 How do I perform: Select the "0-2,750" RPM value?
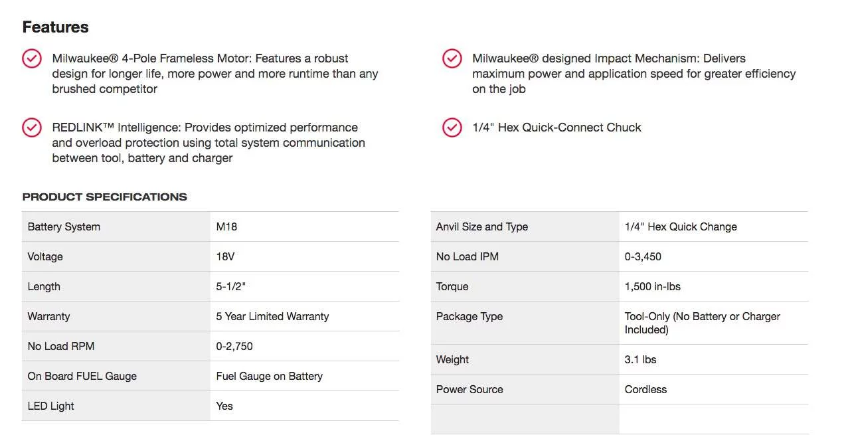[x=234, y=346]
